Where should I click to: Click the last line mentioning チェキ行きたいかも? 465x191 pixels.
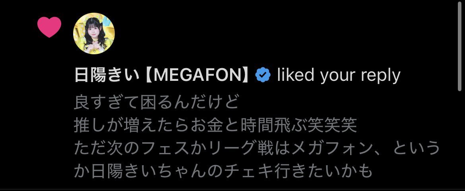[x=223, y=172]
